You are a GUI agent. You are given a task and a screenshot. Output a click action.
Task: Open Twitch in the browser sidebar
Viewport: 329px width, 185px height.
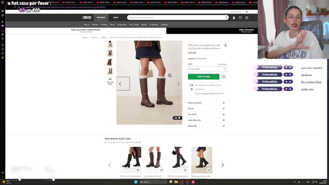(x=3, y=26)
